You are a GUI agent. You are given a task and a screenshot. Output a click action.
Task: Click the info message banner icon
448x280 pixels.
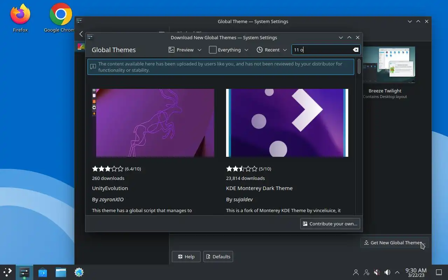pos(93,66)
